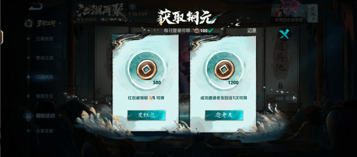Open the 奖池 arrow tab
Image resolution: width=357 pixels, height=157 pixels.
(x=313, y=13)
